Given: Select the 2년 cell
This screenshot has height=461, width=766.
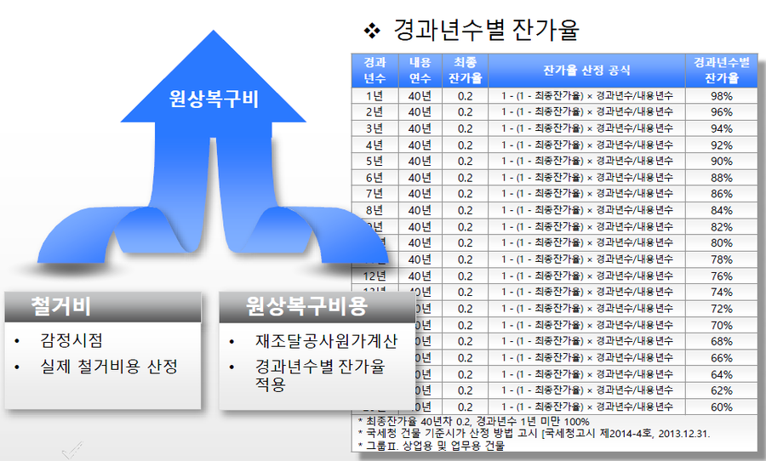Looking at the screenshot, I should (375, 111).
